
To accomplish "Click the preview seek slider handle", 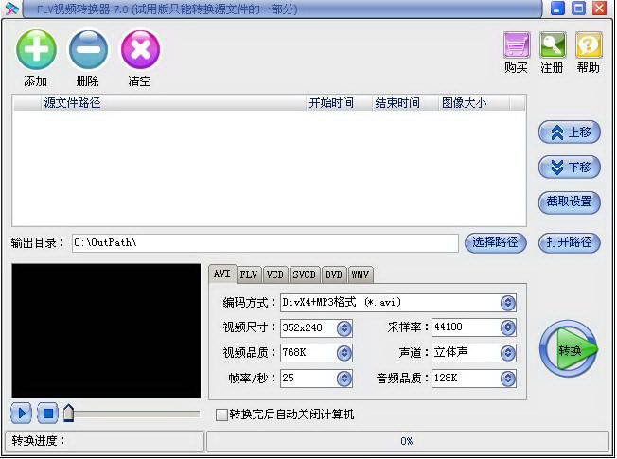I will point(68,413).
